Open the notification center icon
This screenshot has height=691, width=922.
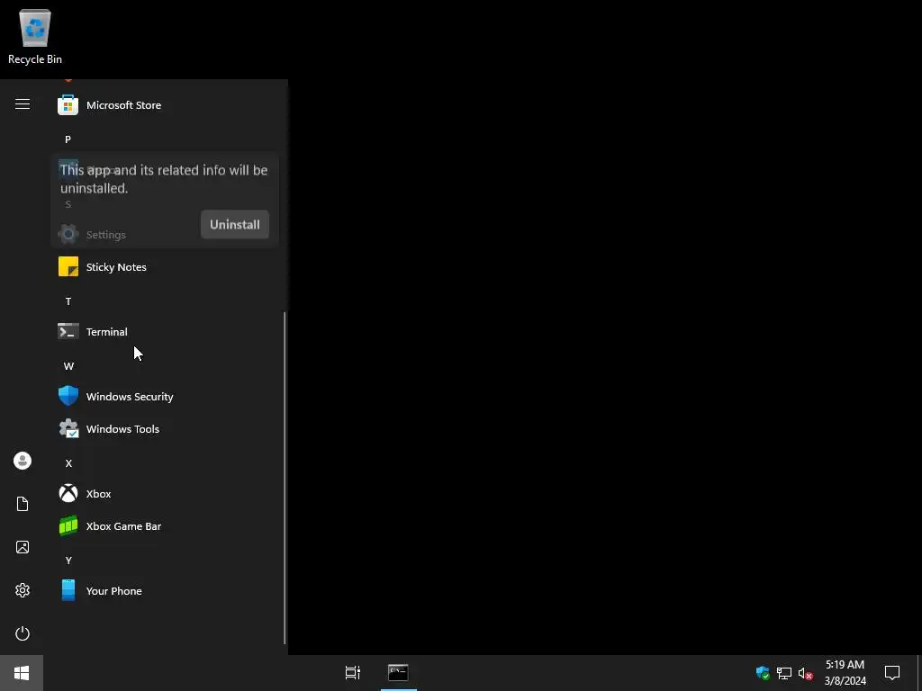click(x=892, y=673)
